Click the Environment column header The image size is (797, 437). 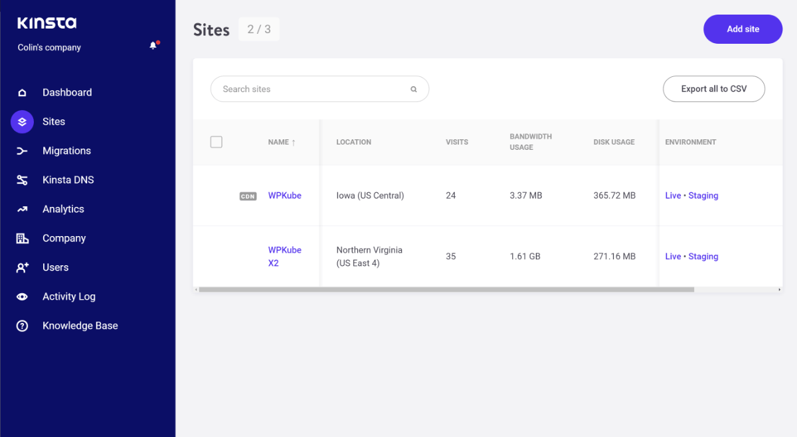(691, 142)
